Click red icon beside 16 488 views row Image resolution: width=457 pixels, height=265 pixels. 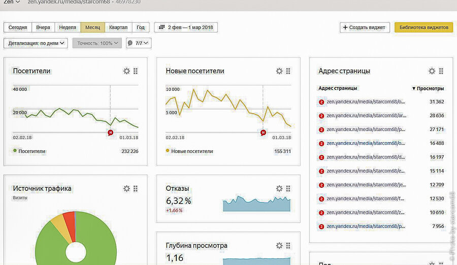click(x=321, y=144)
